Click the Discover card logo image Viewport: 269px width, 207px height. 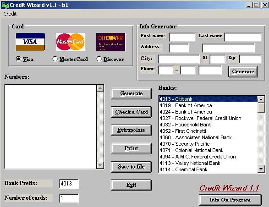[110, 42]
